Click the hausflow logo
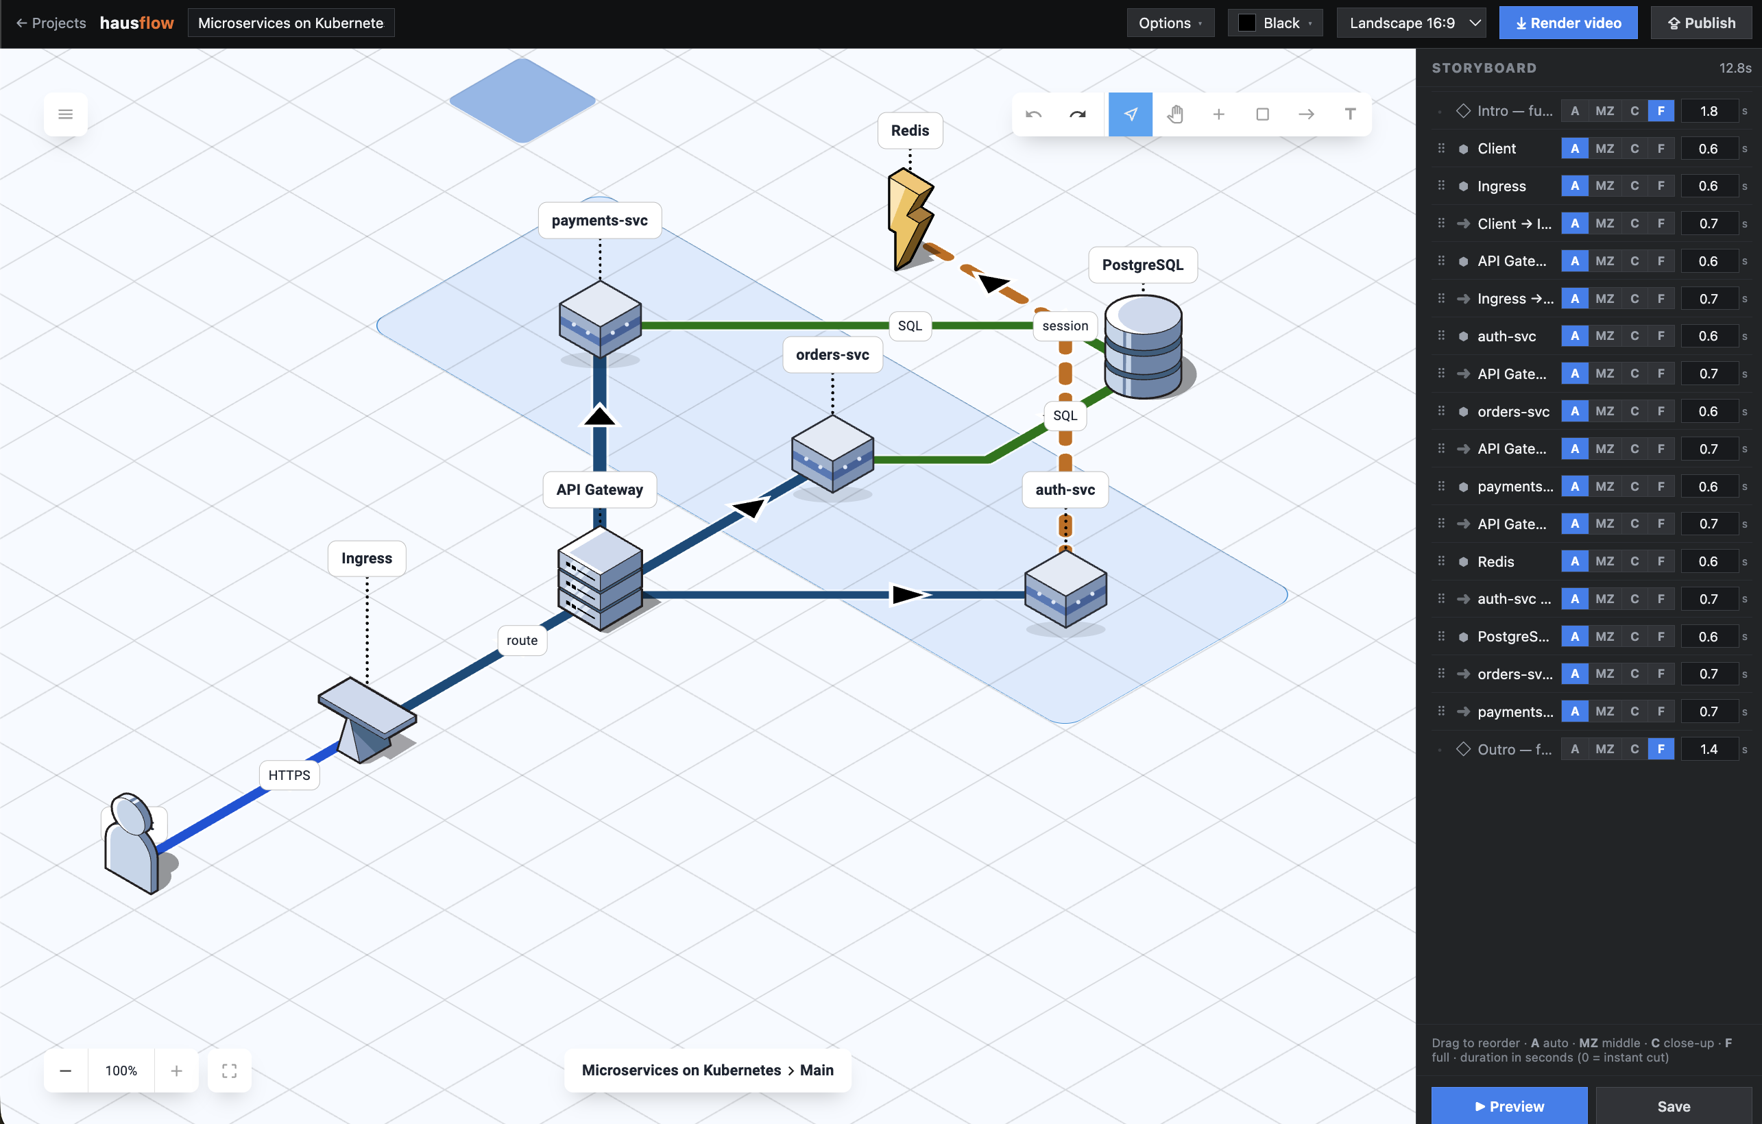1762x1124 pixels. click(137, 23)
